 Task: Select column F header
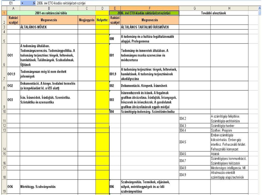pos(150,8)
